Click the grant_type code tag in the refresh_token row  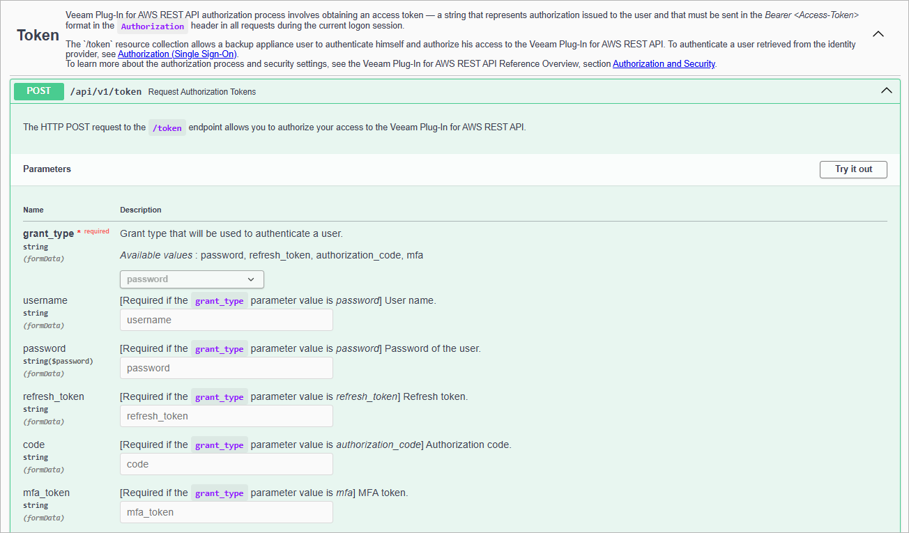219,397
